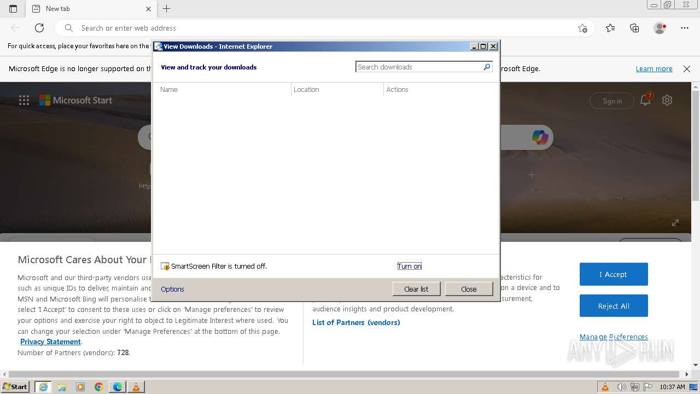Sort downloads by Location column

coord(337,89)
